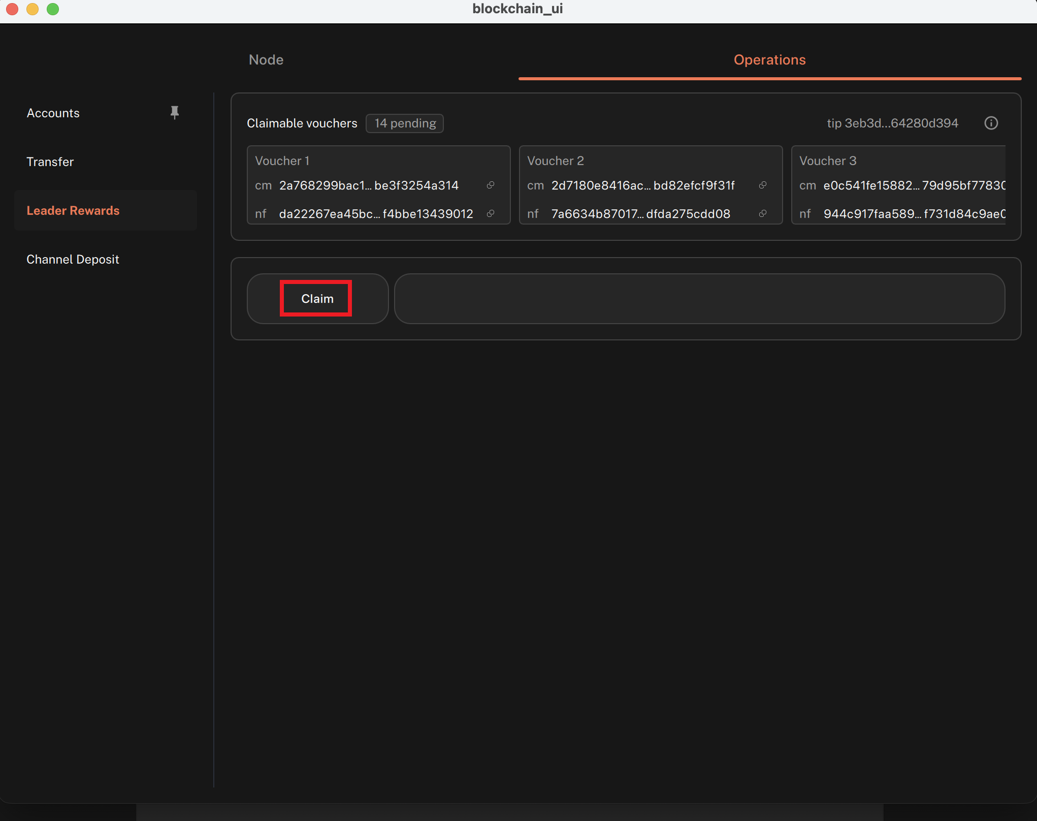Copy Voucher 2 cm hash

[x=763, y=185]
